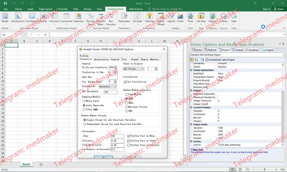Click the Trials per Simulation stepper

click(116, 68)
